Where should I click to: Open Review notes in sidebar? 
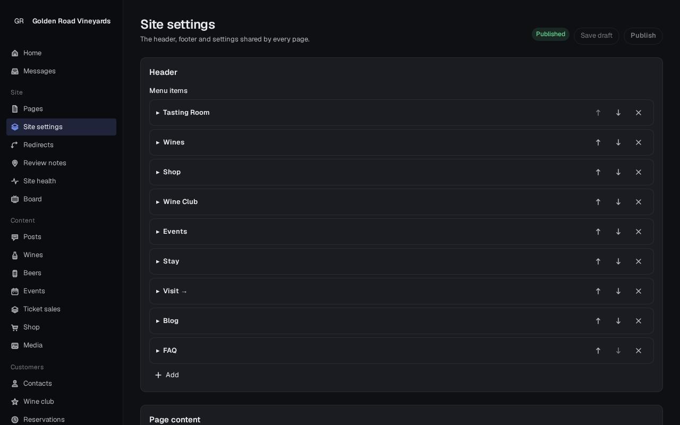(x=61, y=163)
